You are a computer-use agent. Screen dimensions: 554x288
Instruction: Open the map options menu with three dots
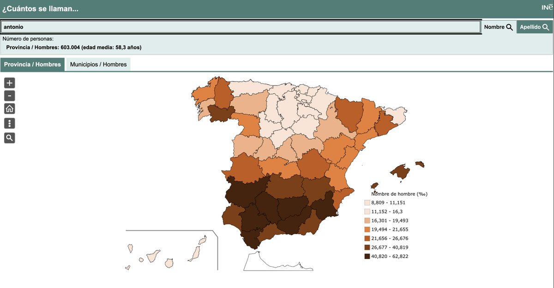coord(10,123)
